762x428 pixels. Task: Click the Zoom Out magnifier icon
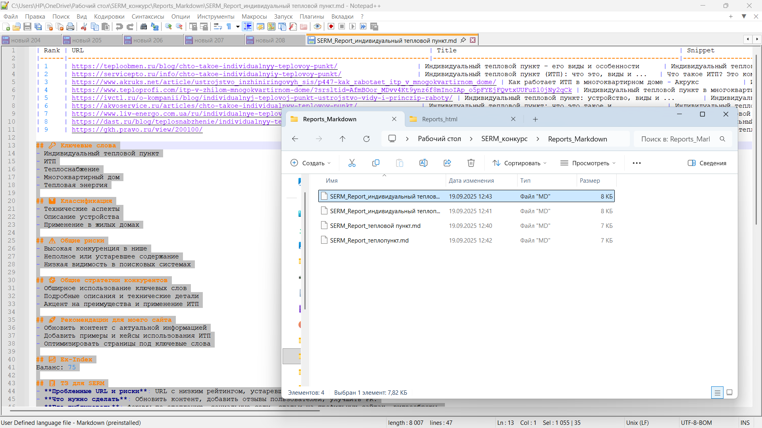pos(179,27)
